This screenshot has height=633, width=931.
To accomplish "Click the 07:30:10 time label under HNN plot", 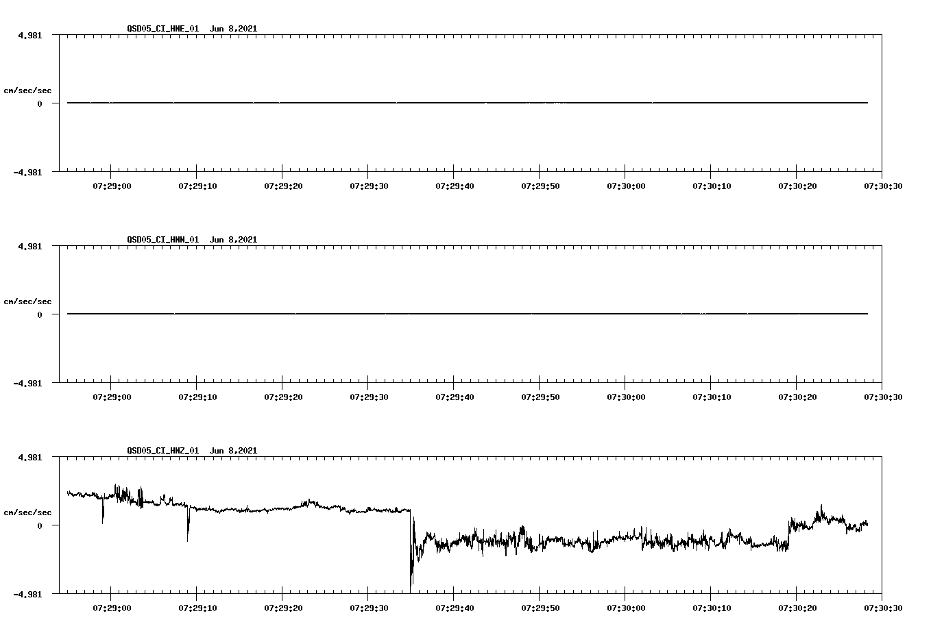I will click(x=712, y=397).
